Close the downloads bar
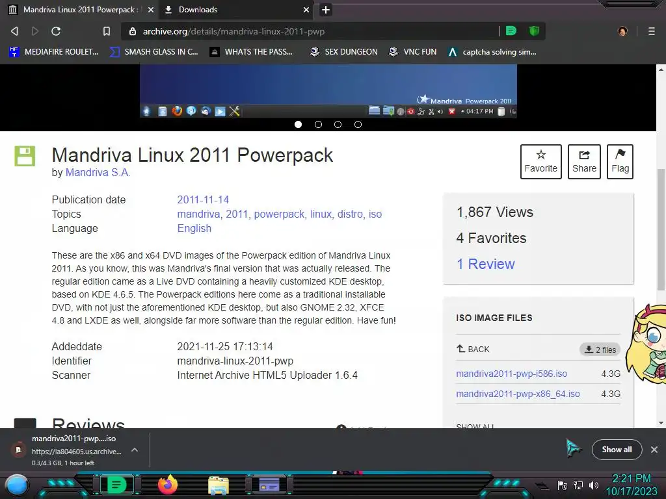 654,450
